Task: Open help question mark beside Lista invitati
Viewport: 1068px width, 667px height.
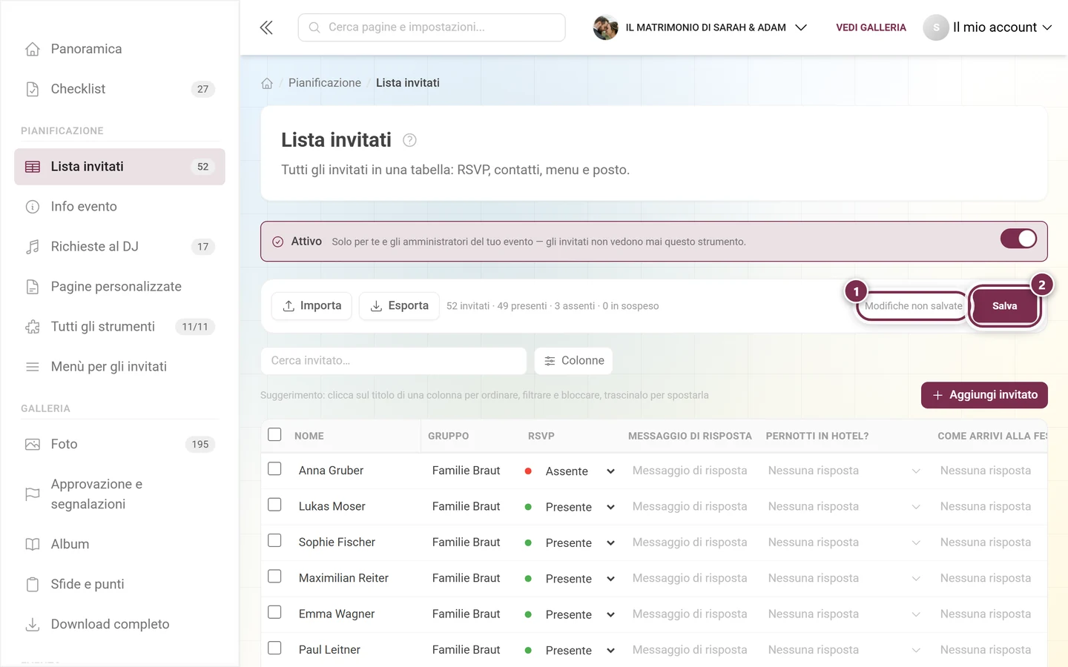Action: 409,140
